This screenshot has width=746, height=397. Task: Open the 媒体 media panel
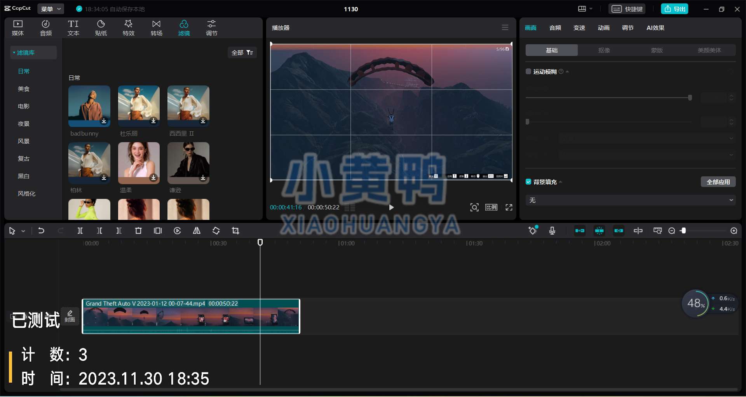pos(18,28)
